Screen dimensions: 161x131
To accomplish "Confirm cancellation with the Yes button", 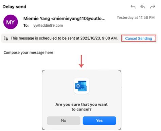I will click(100, 120).
